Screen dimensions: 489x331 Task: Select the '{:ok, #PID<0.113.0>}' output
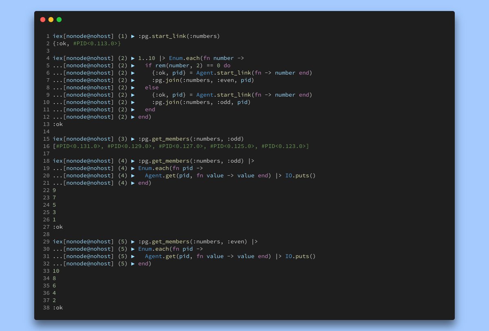click(x=87, y=43)
